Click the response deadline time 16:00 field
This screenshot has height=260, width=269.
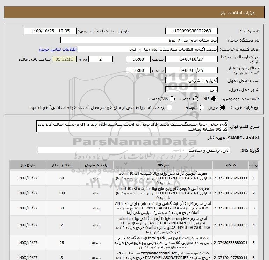tap(138, 59)
